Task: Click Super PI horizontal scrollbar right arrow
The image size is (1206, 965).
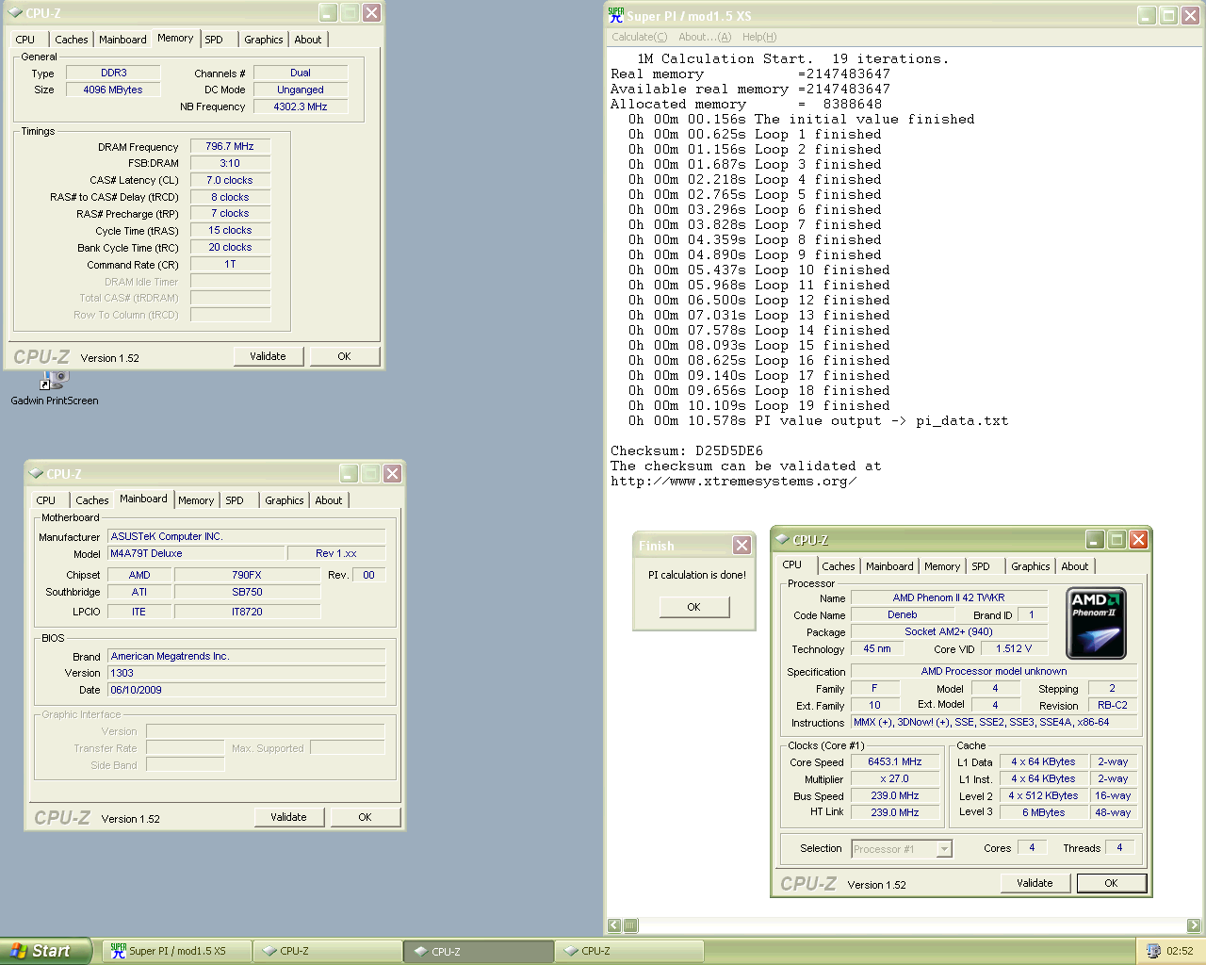Action: (1194, 925)
